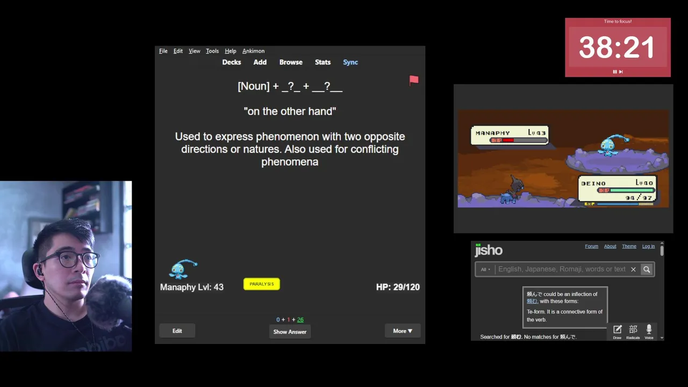Click "Searched for 頼む" result text
The width and height of the screenshot is (688, 387).
(x=501, y=337)
